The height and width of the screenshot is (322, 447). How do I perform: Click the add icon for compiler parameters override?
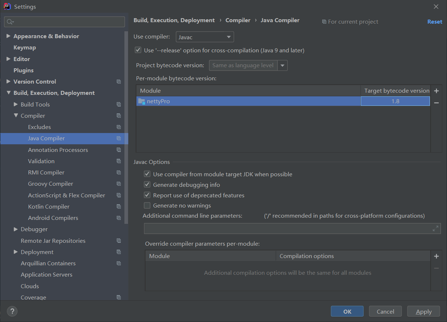tap(436, 256)
